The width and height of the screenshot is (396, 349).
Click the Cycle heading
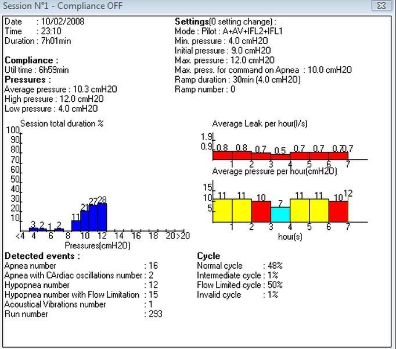(x=208, y=256)
